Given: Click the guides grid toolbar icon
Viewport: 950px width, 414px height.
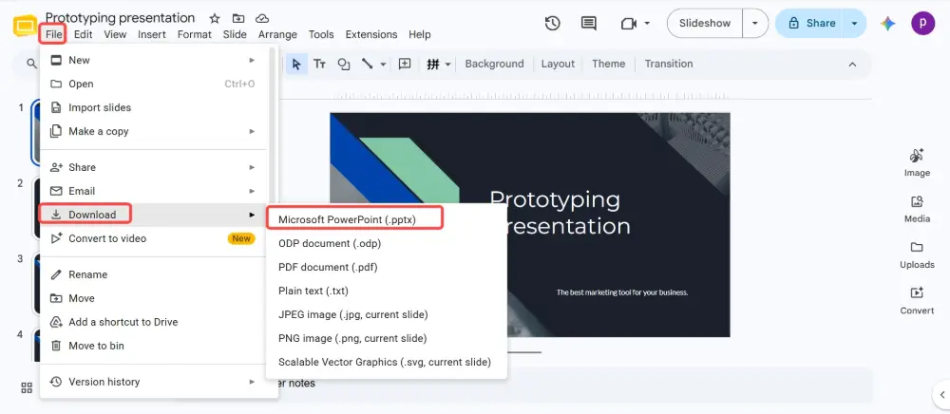Looking at the screenshot, I should 432,65.
